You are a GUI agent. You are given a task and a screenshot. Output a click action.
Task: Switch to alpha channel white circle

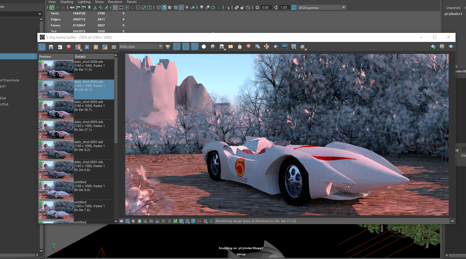click(204, 46)
